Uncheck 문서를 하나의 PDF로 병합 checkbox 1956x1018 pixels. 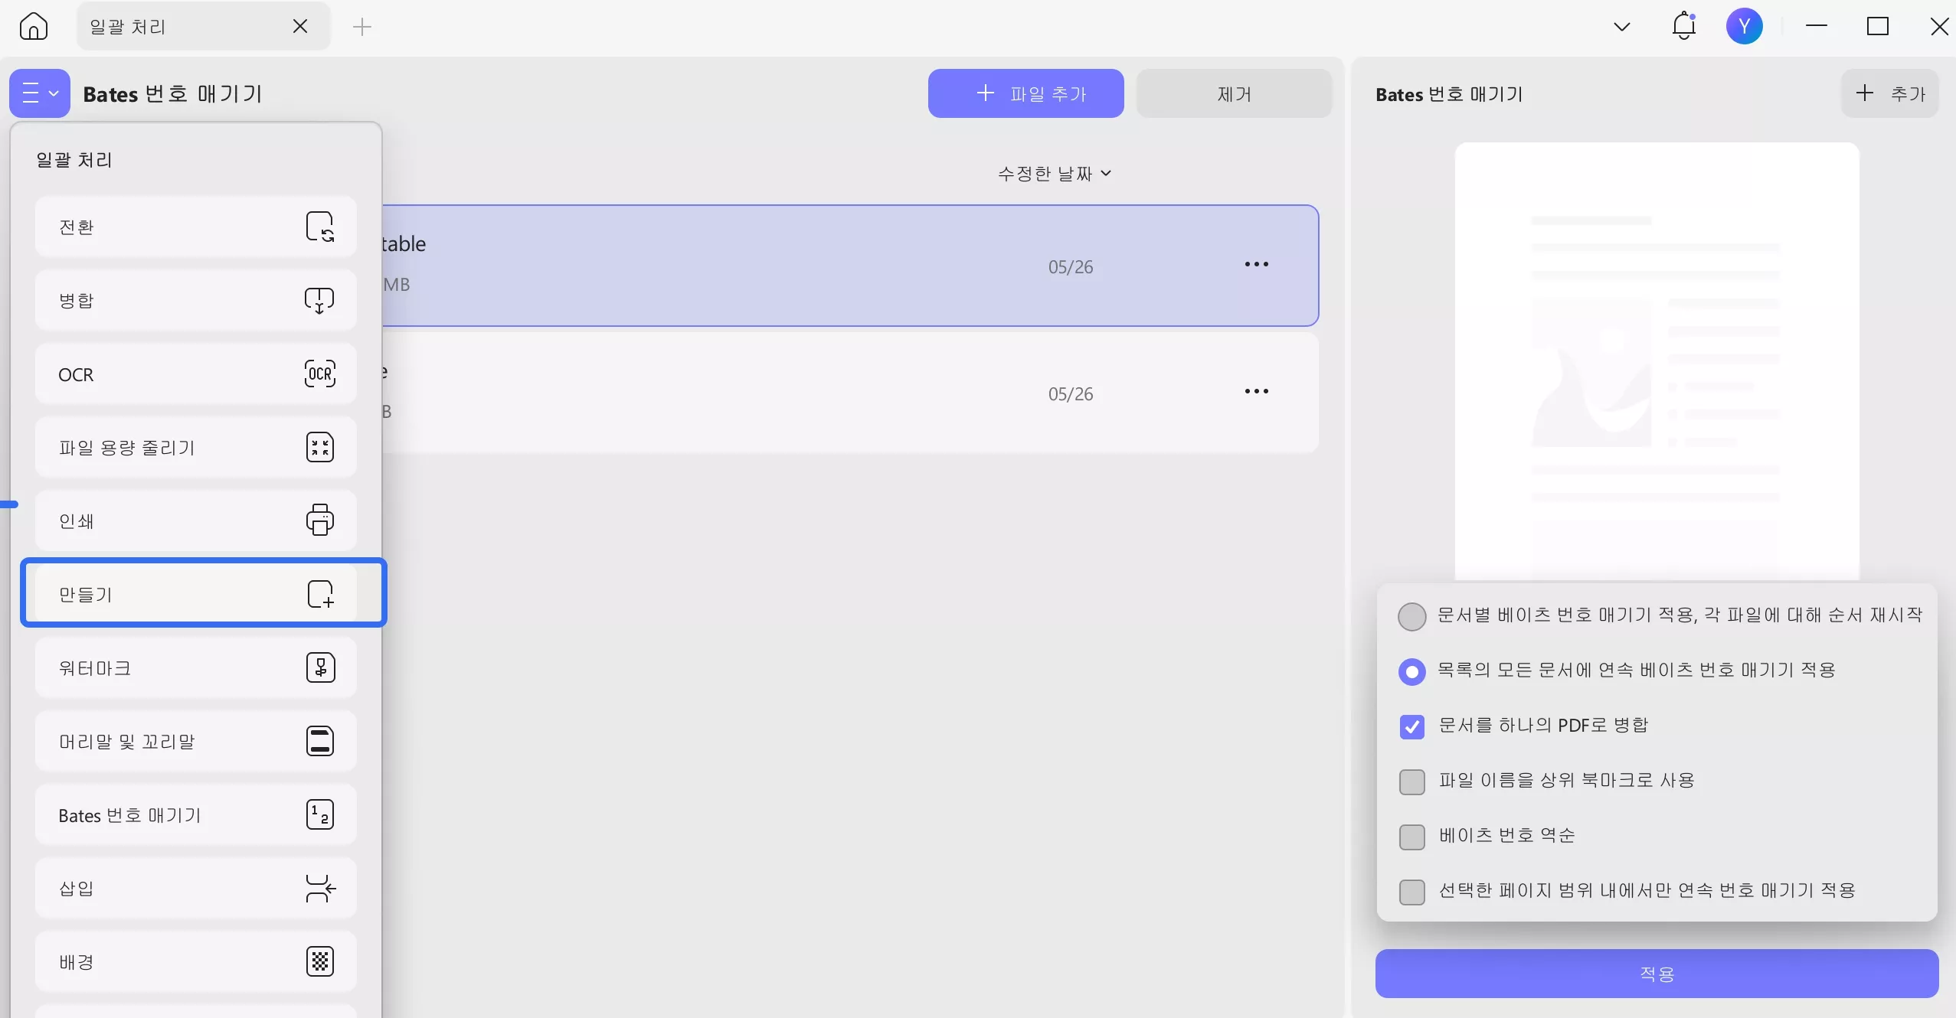[x=1411, y=726]
